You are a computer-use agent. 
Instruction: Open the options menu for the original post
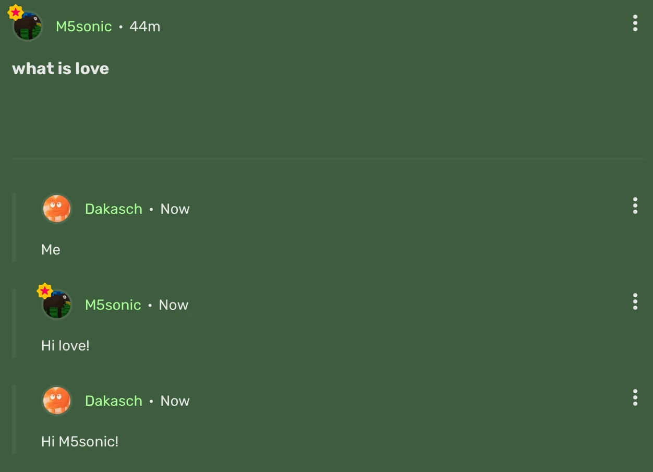point(635,23)
